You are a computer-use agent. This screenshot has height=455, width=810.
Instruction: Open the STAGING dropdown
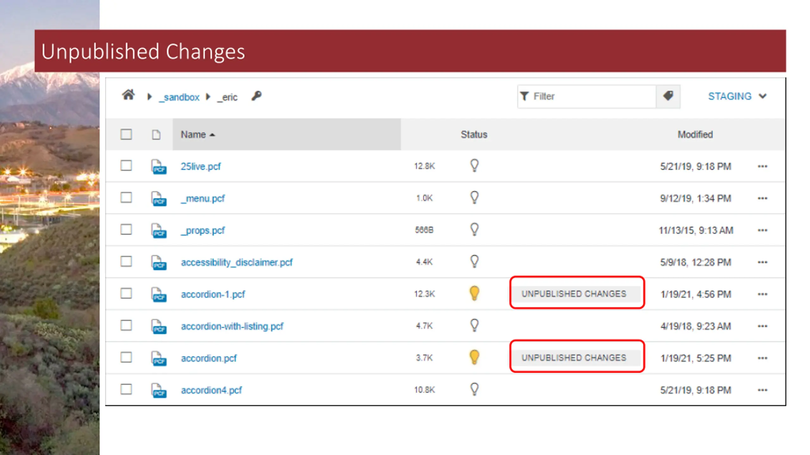737,96
